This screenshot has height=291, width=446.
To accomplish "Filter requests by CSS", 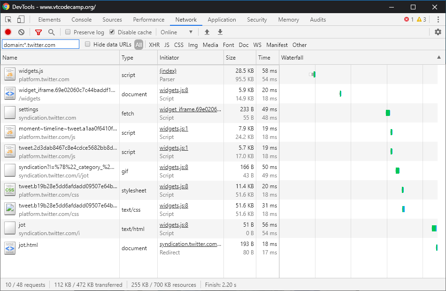I will 179,45.
